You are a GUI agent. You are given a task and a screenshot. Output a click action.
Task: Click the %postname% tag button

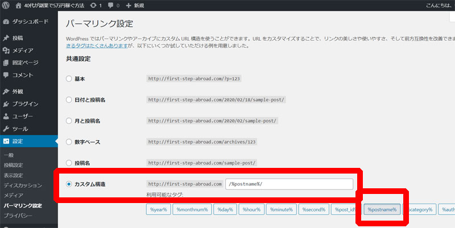382,210
